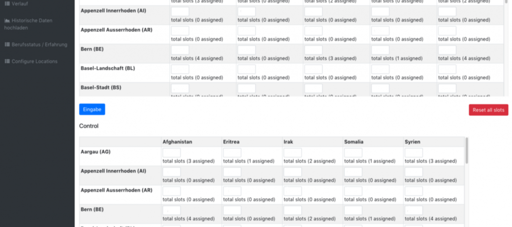This screenshot has width=512, height=227.
Task: Click the Historische Daten chart icon
Action: (7, 21)
